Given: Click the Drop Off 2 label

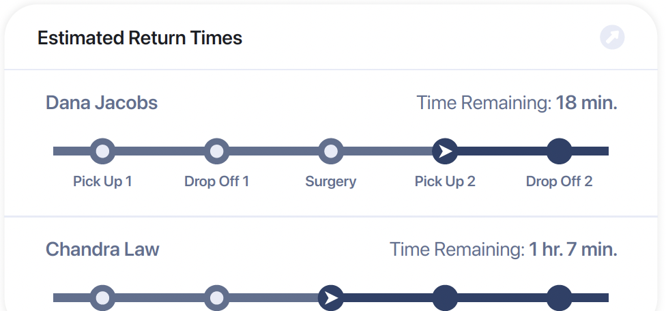Looking at the screenshot, I should 559,181.
